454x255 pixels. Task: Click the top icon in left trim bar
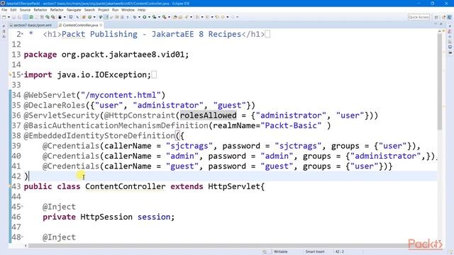(x=4, y=26)
